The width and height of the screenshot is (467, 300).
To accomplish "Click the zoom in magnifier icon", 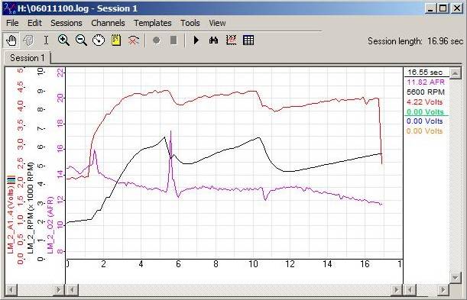I will tap(63, 40).
